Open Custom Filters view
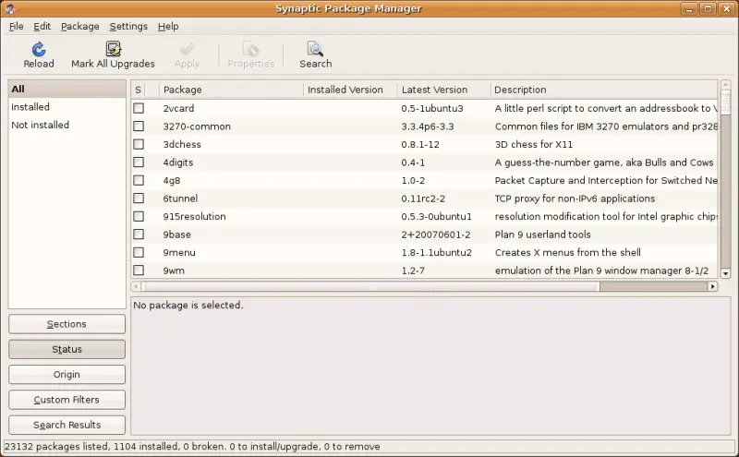Viewport: 739px width, 457px height. click(x=67, y=400)
